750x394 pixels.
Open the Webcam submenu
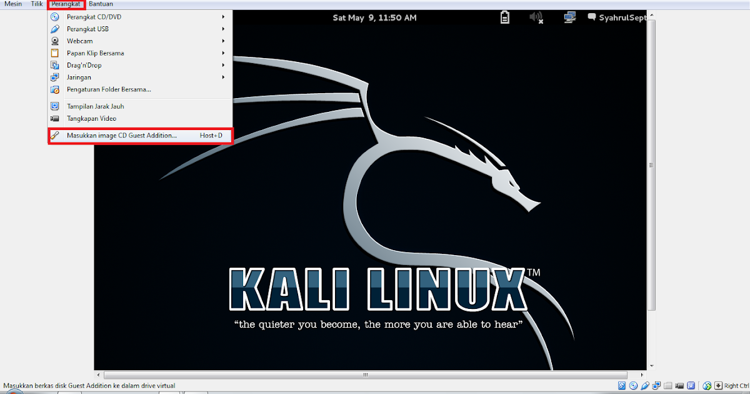click(x=139, y=41)
